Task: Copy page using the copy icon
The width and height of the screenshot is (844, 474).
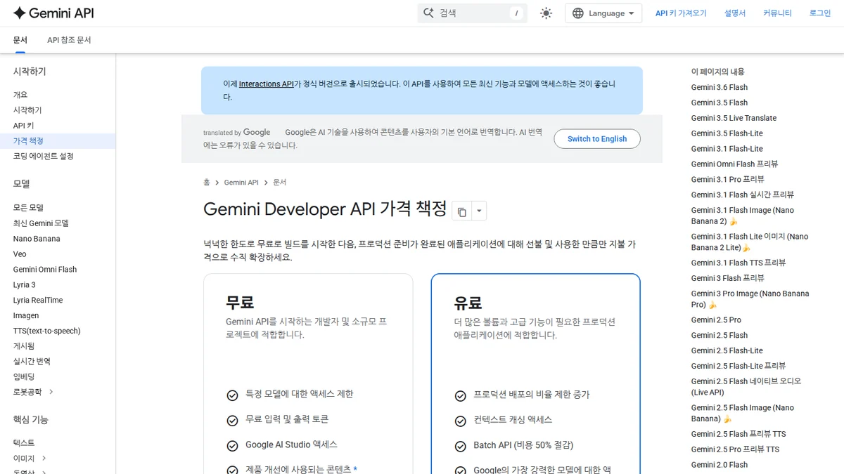Action: click(461, 211)
